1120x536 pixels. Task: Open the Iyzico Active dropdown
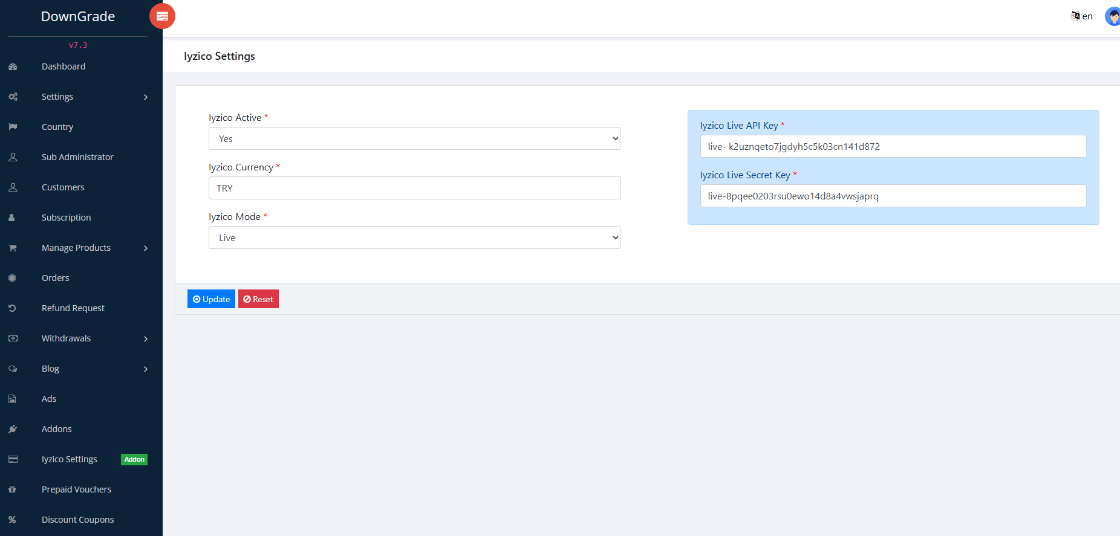point(414,138)
